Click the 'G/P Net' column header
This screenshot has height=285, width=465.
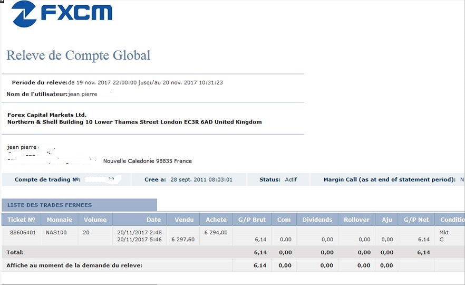click(x=416, y=220)
